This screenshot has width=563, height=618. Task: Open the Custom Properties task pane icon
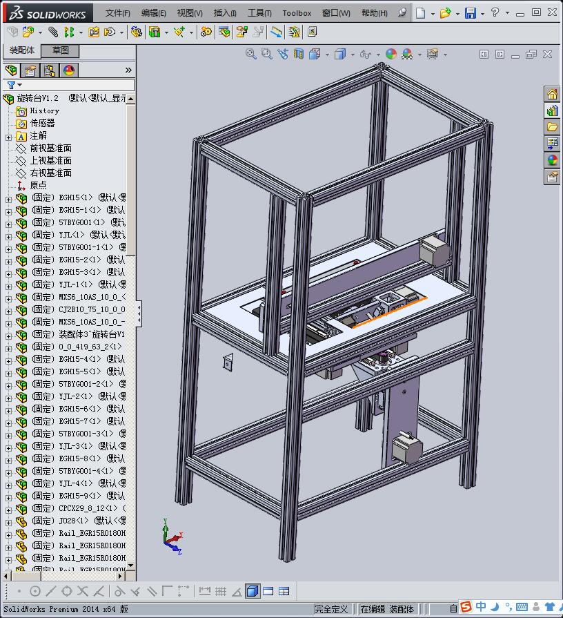(x=552, y=177)
